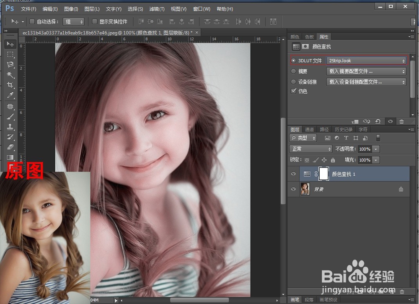Delete adjustment using Properties trash icon
Screen dimensions: 419x304
tap(401, 121)
